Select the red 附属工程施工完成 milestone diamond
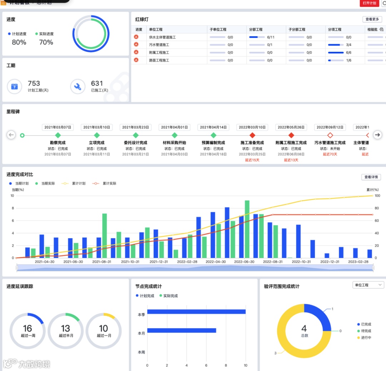Screen dimensions: 386x371 pos(291,135)
